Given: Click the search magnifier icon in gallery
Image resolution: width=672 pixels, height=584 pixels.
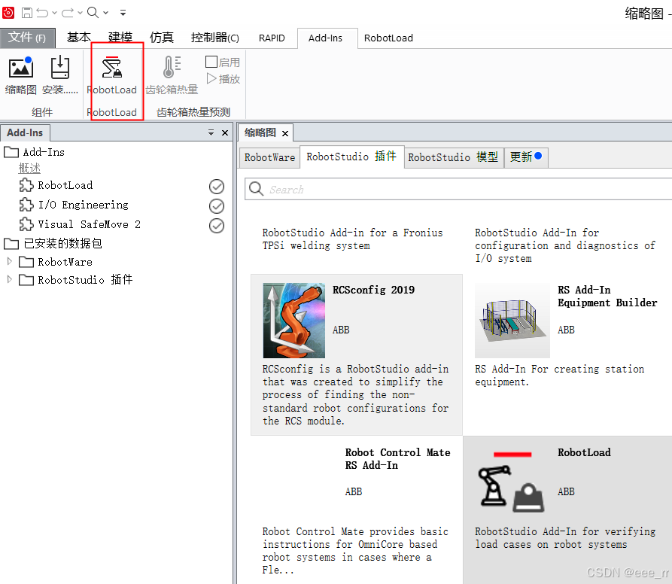Looking at the screenshot, I should click(x=257, y=189).
